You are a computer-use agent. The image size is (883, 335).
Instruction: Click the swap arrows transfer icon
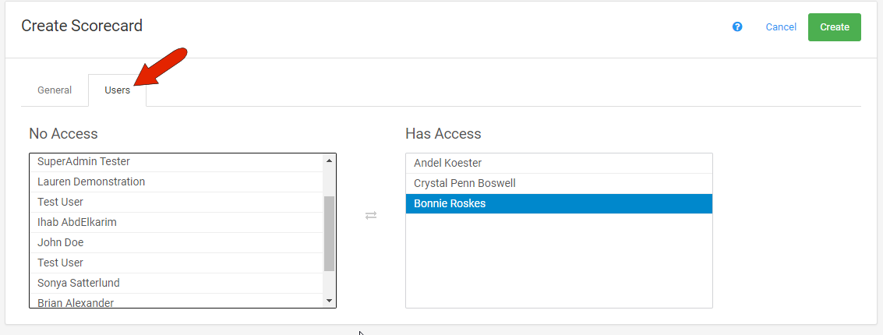click(370, 215)
